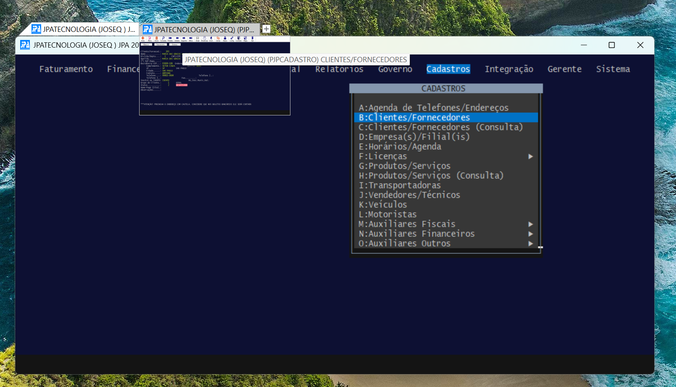Select I:Transportadoras from Cadastros list
676x387 pixels.
coord(400,185)
